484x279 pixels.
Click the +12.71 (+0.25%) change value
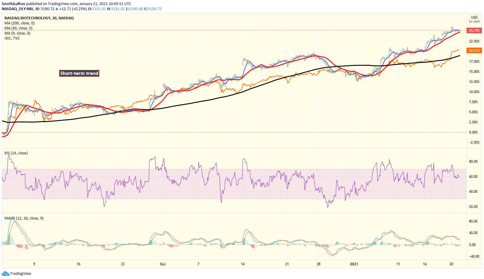click(x=73, y=9)
